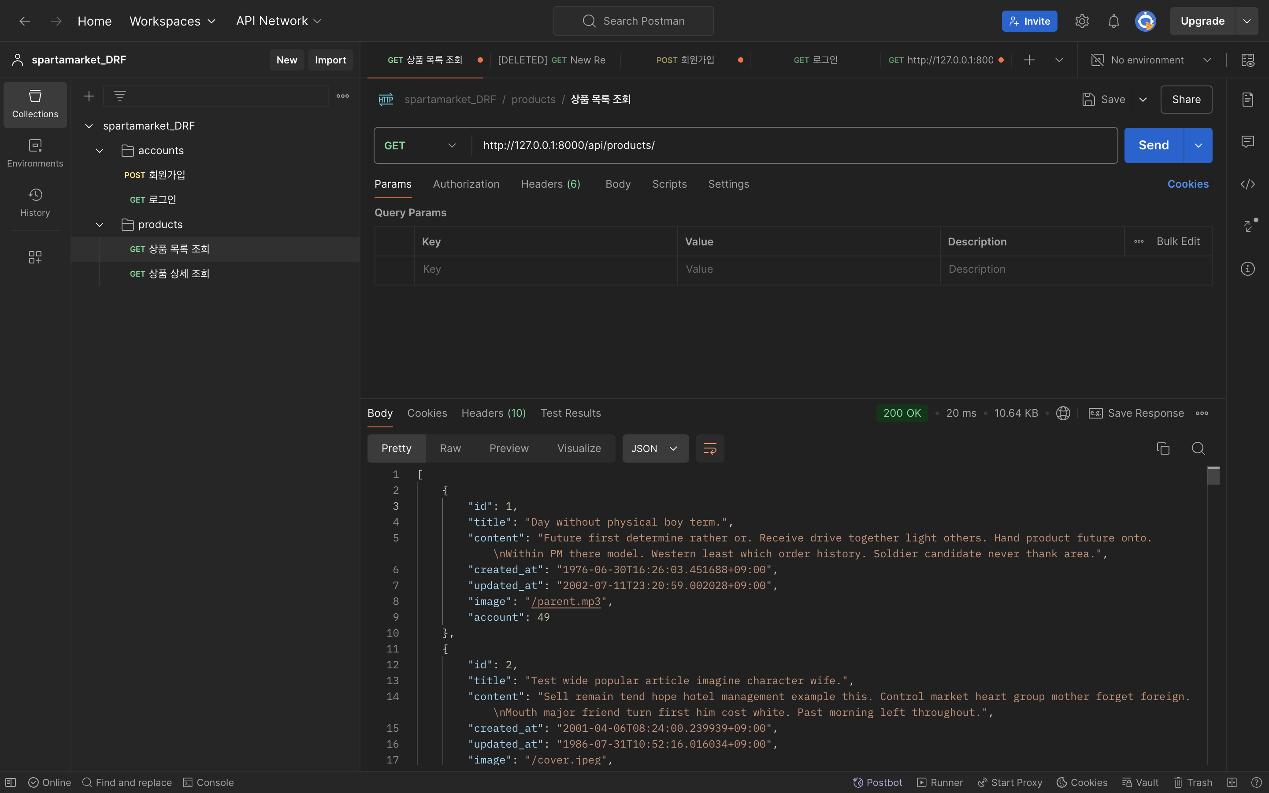1269x793 pixels.
Task: Go forward with the right arrow
Action: 56,21
